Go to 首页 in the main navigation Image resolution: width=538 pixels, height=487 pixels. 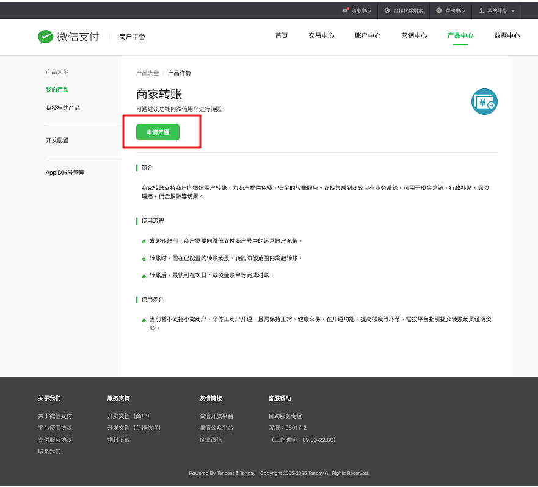[282, 36]
